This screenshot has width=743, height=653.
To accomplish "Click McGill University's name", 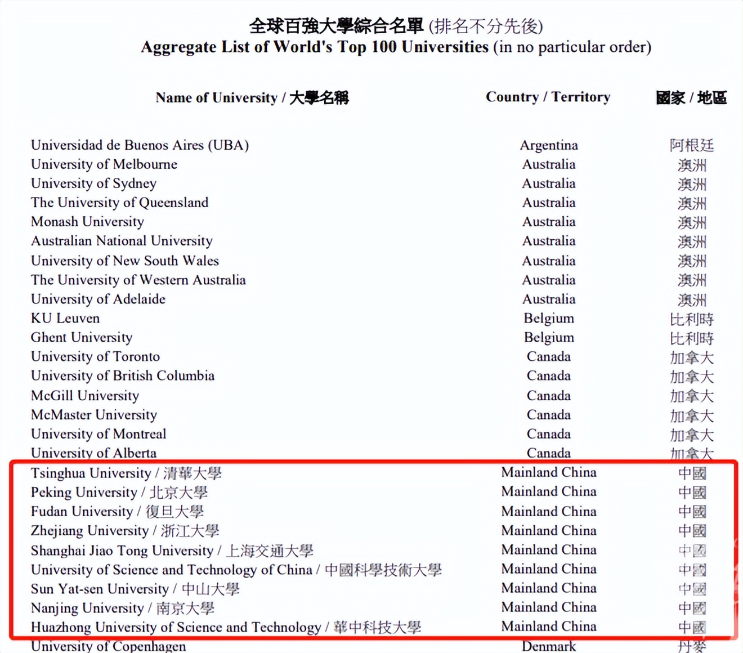I will [84, 395].
